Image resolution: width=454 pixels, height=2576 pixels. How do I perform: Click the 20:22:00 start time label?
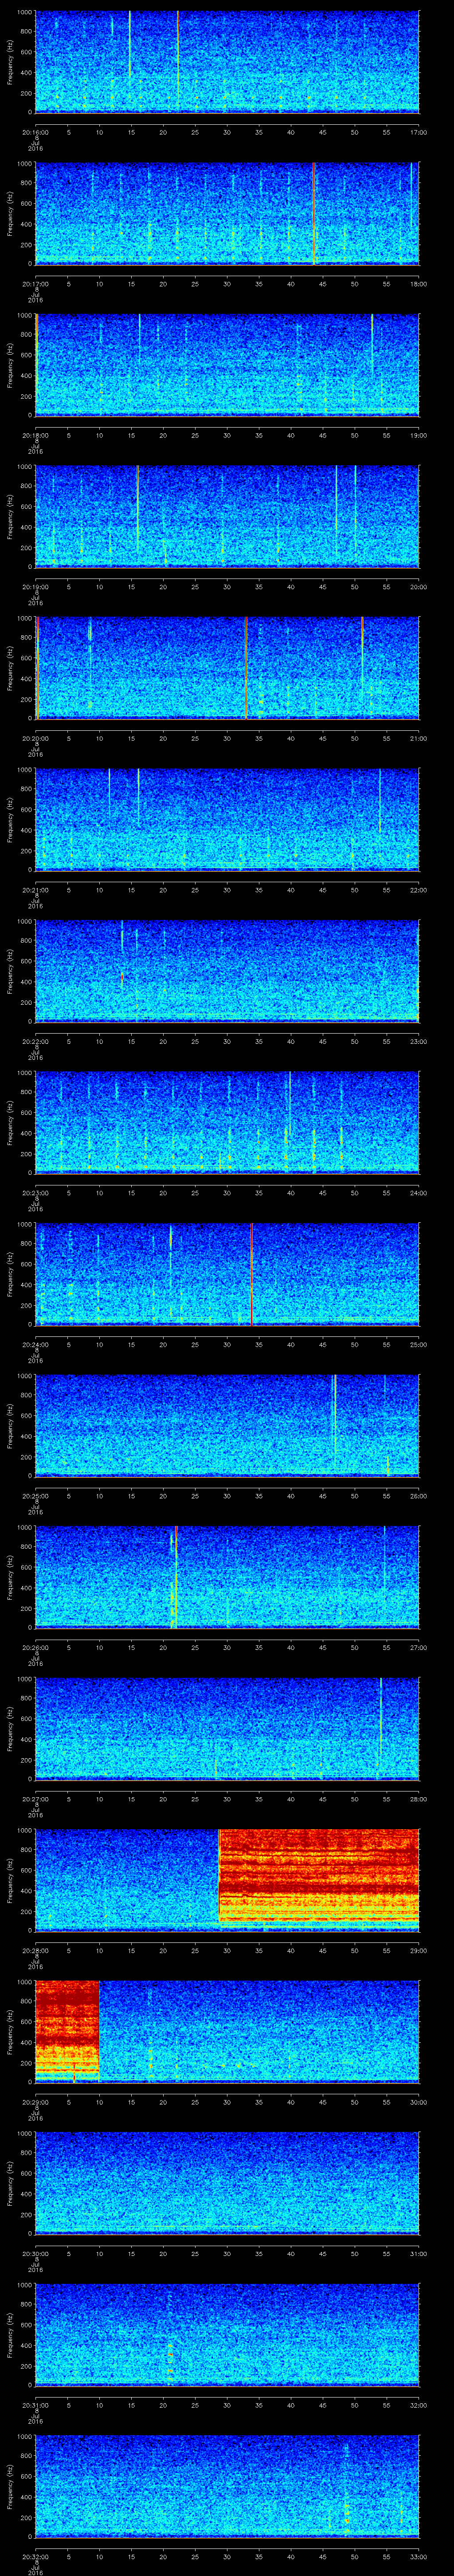35,1041
